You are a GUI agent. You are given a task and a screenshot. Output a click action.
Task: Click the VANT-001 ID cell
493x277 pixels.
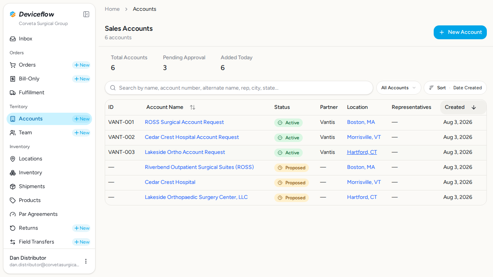click(x=121, y=122)
